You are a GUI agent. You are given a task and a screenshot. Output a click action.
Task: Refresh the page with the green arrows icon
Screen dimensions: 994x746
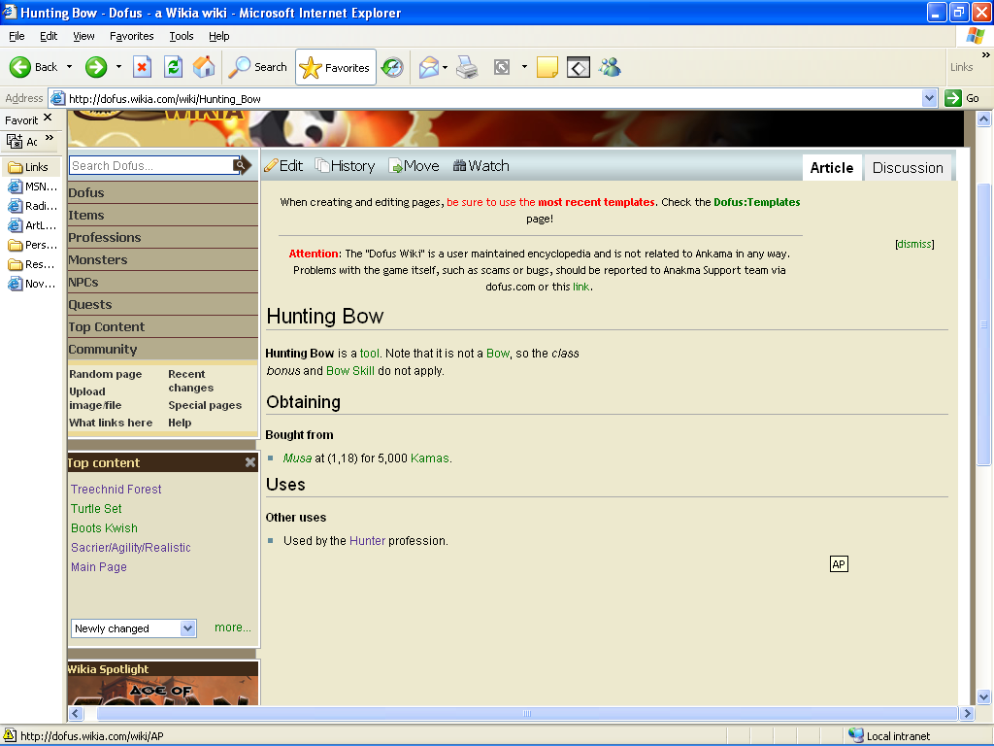(x=173, y=67)
